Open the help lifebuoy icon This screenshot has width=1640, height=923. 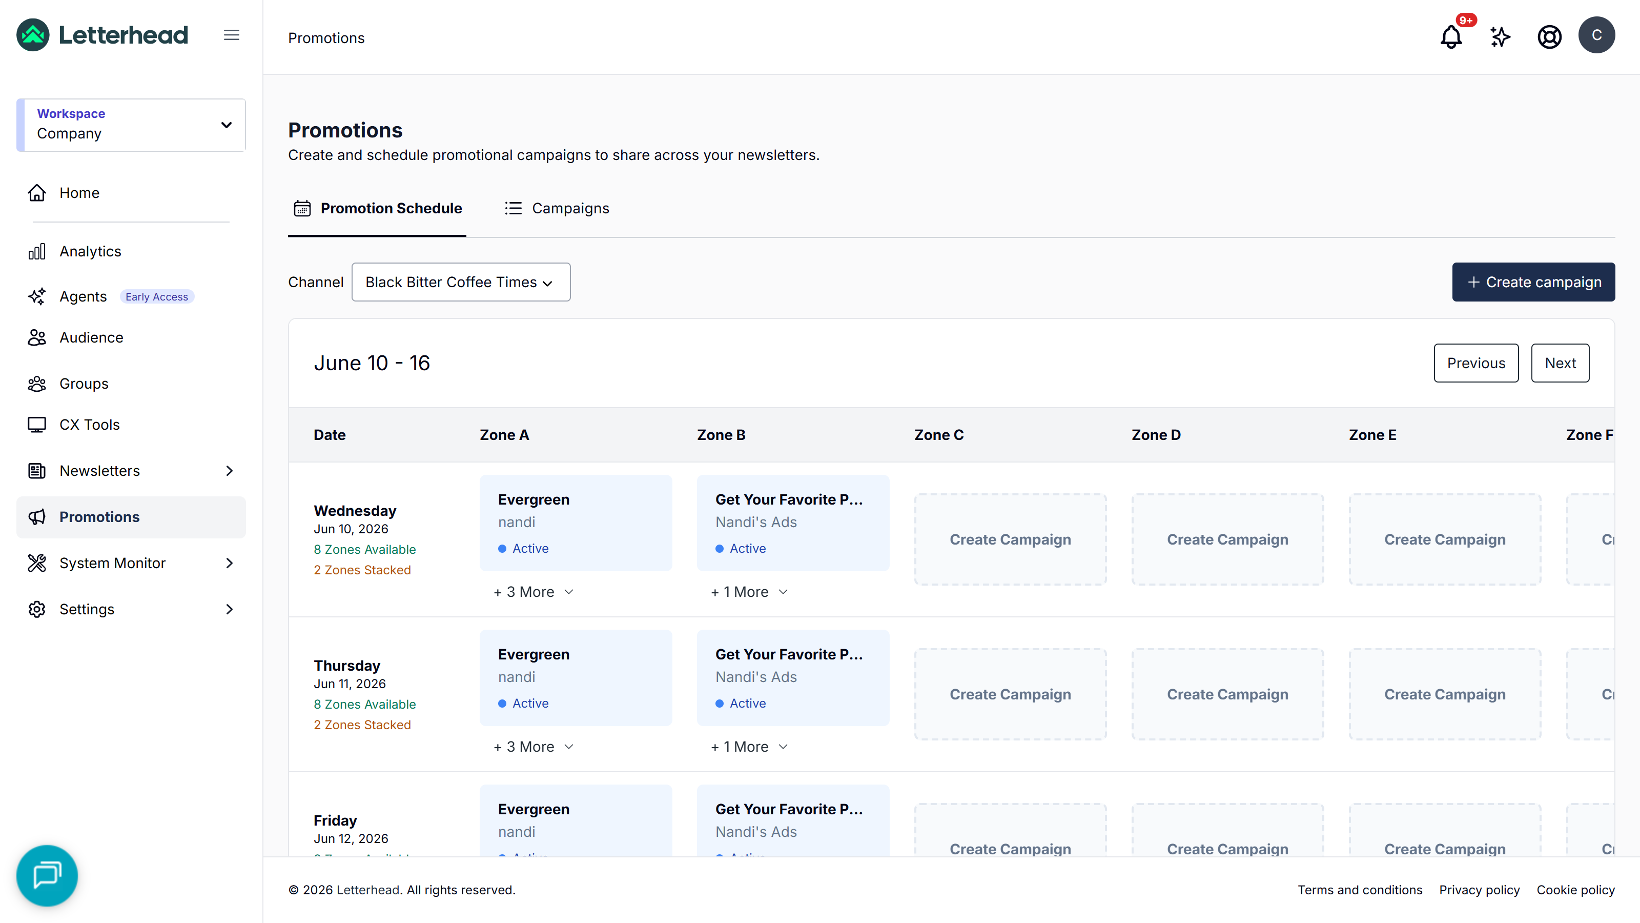tap(1549, 36)
